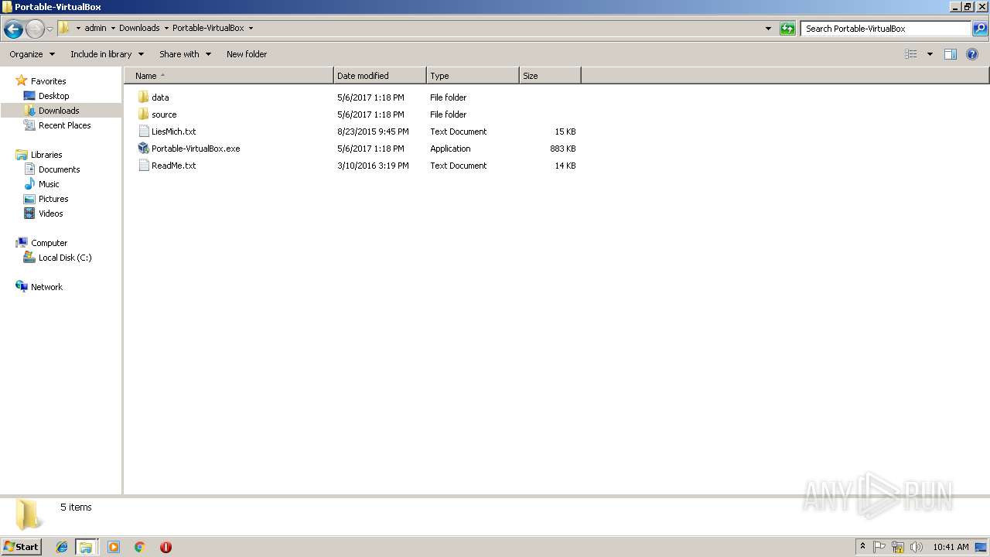Open the Share with menu

point(185,54)
